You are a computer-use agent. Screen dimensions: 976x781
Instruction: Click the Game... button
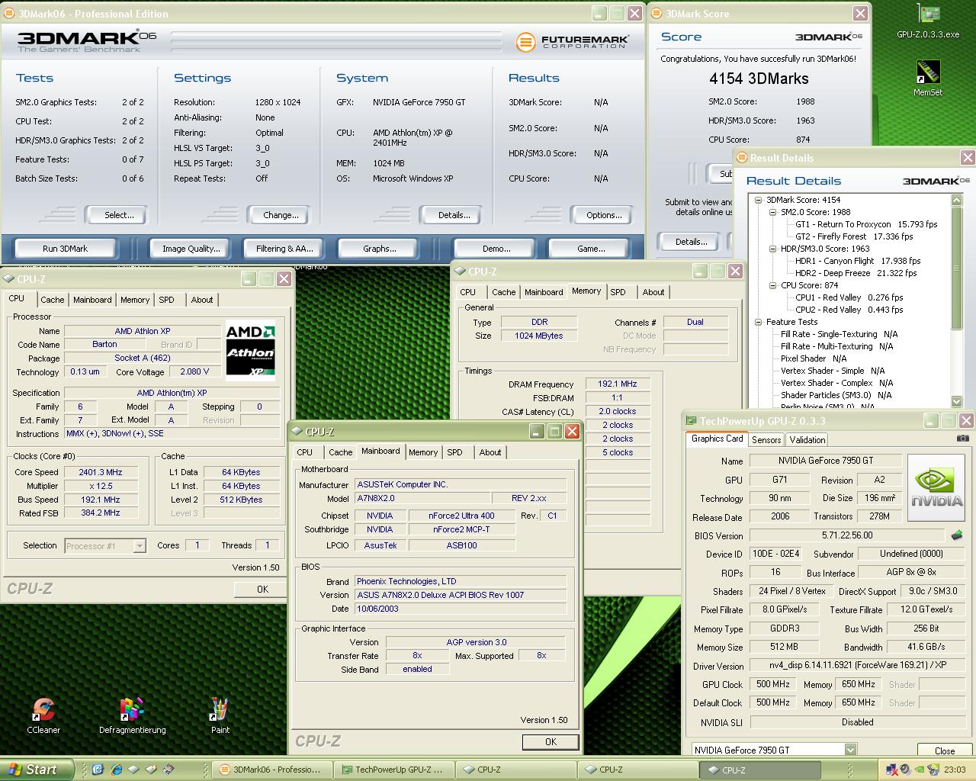click(591, 249)
